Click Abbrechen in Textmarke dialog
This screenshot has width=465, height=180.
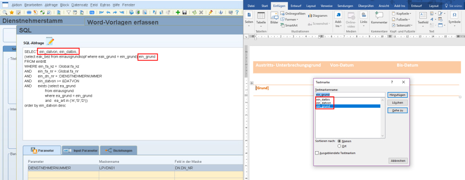398,160
